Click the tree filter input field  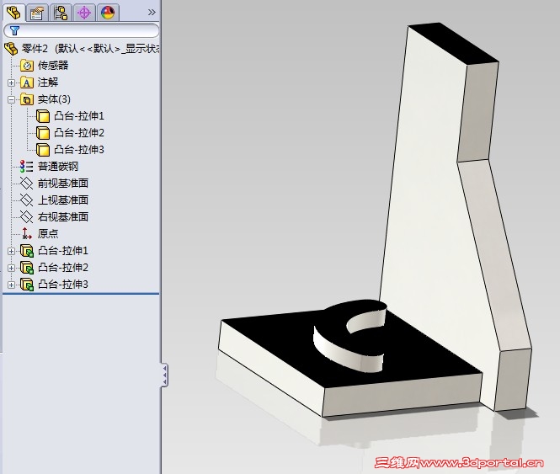click(81, 30)
